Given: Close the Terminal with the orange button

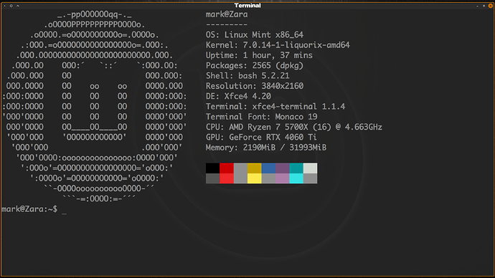Looking at the screenshot, I should pyautogui.click(x=490, y=6).
